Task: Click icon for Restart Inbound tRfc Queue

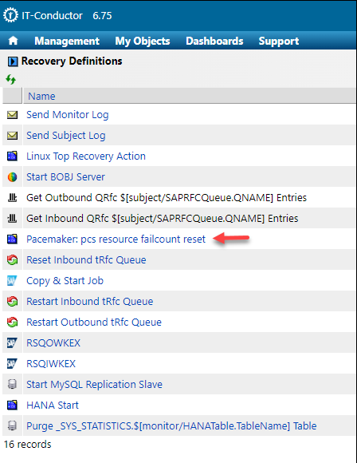Action: [x=13, y=302]
